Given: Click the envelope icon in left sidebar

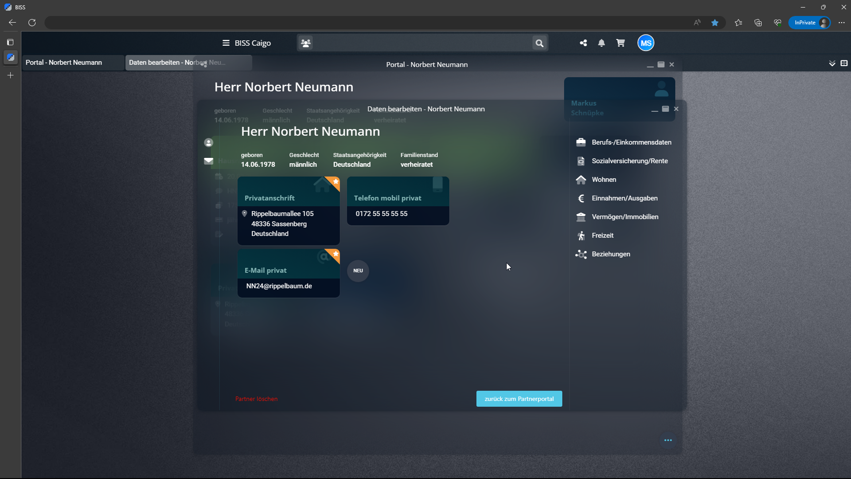Looking at the screenshot, I should pyautogui.click(x=208, y=161).
